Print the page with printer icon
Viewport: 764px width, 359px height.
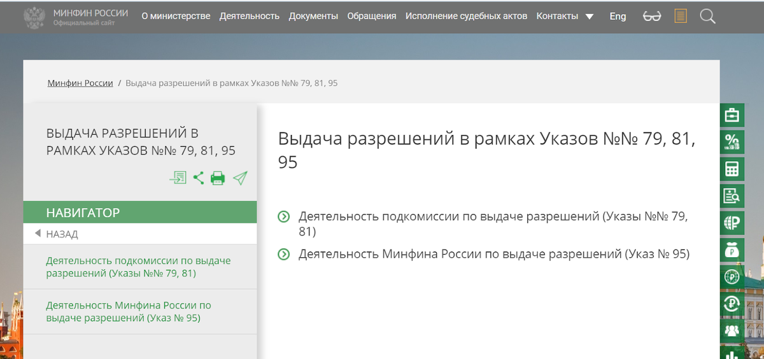pos(218,178)
